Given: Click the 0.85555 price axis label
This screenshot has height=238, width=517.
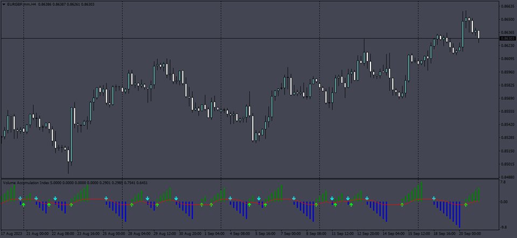Looking at the screenshot, I should click(x=508, y=111).
